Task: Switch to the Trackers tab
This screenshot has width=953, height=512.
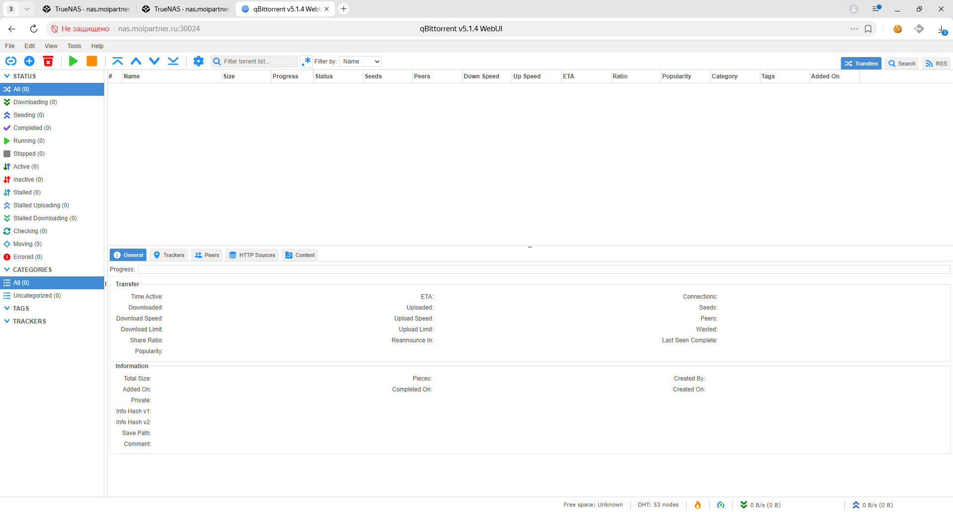Action: point(169,255)
